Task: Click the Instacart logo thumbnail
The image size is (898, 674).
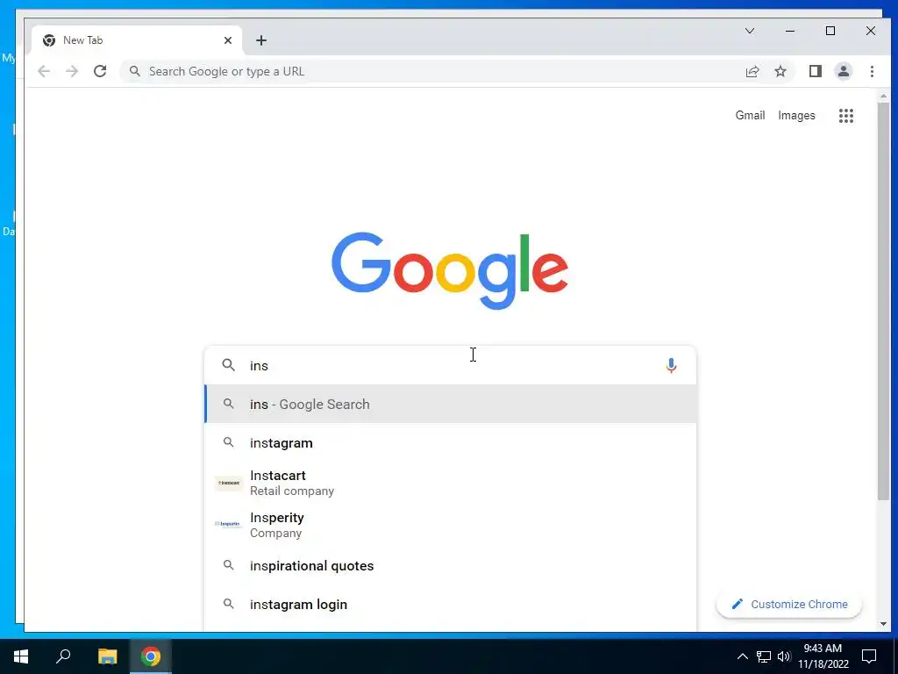Action: tap(229, 483)
